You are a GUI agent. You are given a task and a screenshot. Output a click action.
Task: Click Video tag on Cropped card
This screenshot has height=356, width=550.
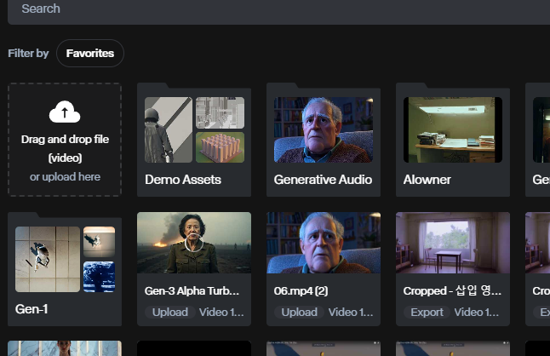pos(476,313)
